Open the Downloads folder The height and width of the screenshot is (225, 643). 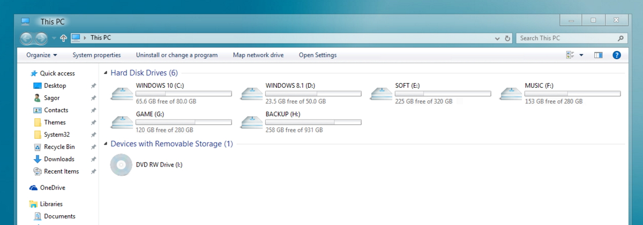[x=59, y=159]
